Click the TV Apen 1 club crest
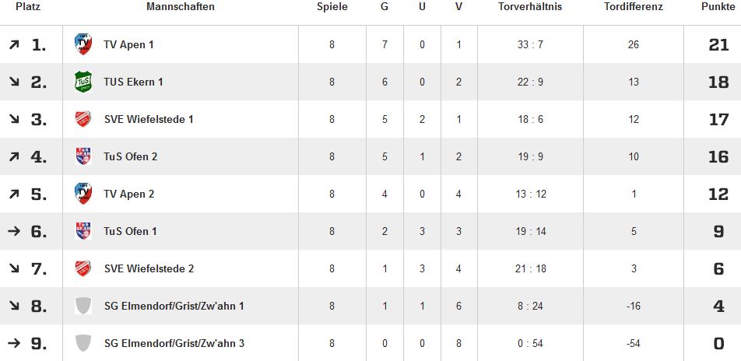This screenshot has width=741, height=361. (x=83, y=44)
